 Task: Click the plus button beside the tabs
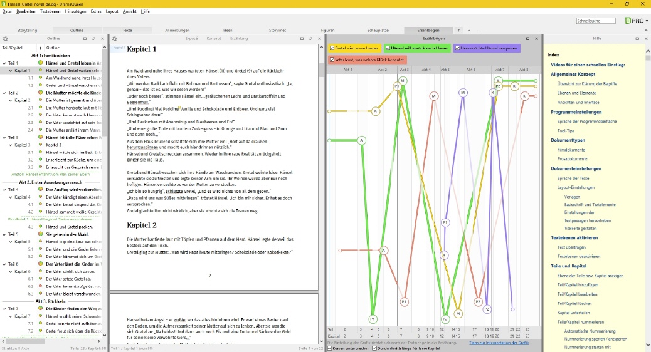[x=468, y=30]
